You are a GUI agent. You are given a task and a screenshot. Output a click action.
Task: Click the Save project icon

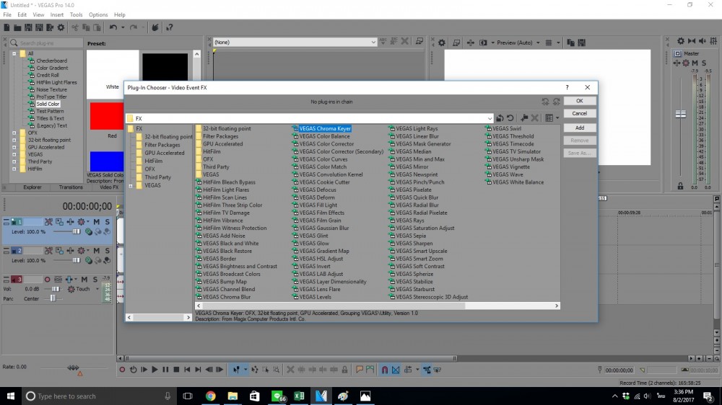[28, 27]
